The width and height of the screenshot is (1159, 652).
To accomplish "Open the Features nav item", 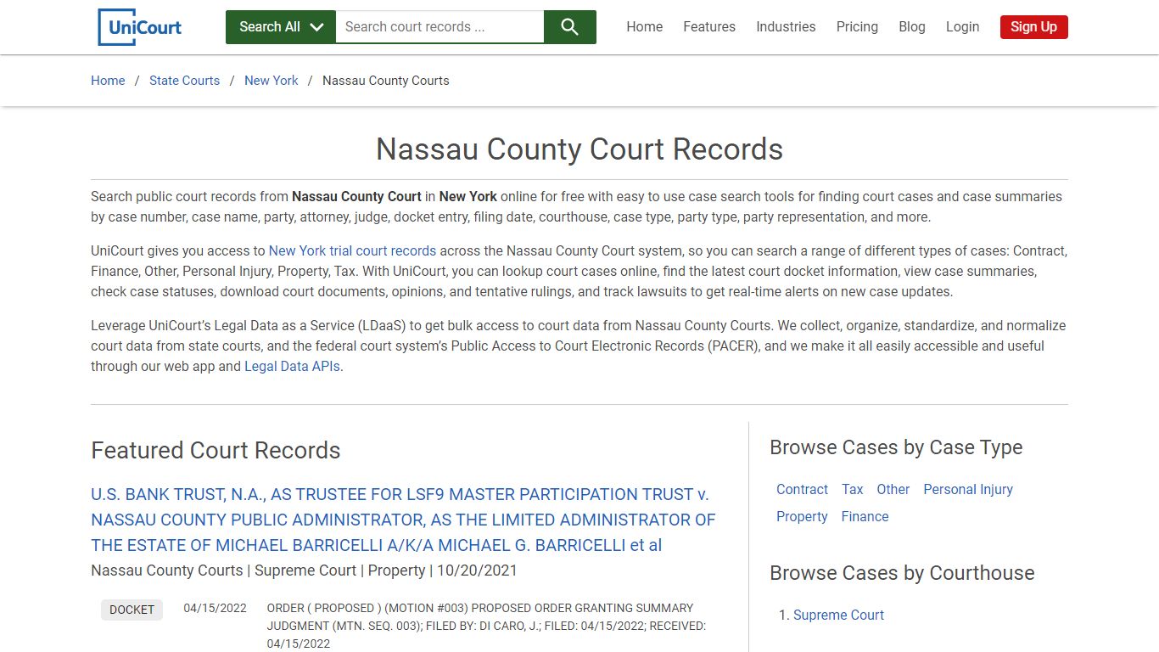I will pyautogui.click(x=709, y=27).
